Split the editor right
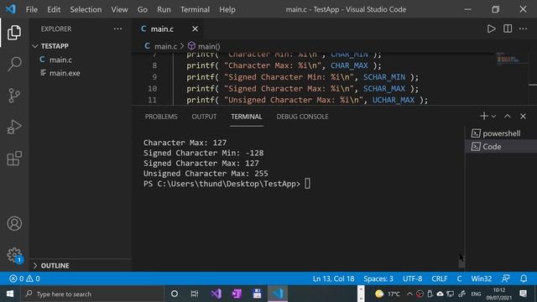Viewport: 537px width, 302px height. pyautogui.click(x=508, y=29)
